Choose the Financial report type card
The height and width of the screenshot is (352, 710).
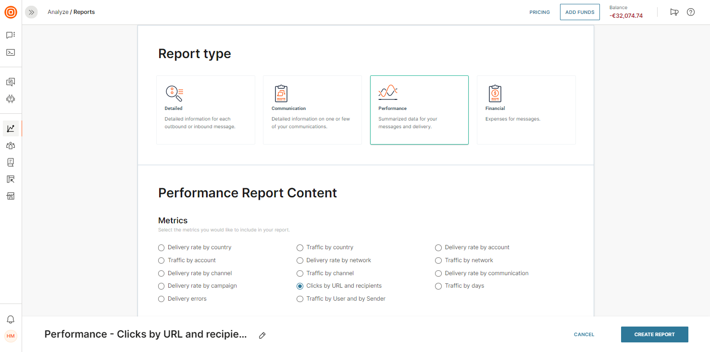tap(526, 110)
